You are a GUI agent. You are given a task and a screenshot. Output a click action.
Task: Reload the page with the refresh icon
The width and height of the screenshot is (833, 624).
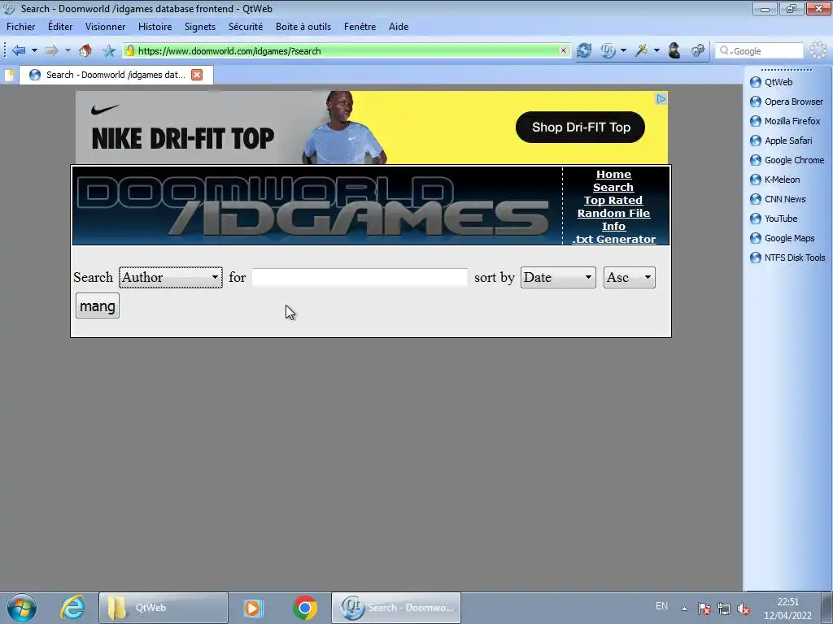[584, 51]
